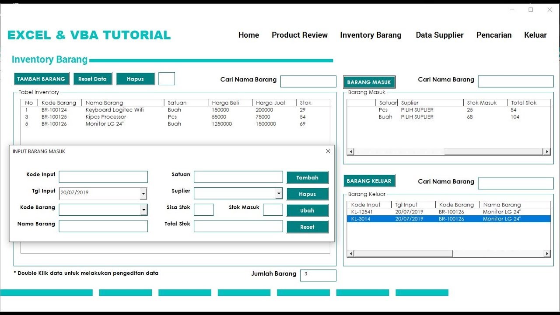Focus the Stok Masuk field
Viewport: 560px width, 315px height.
(x=273, y=210)
